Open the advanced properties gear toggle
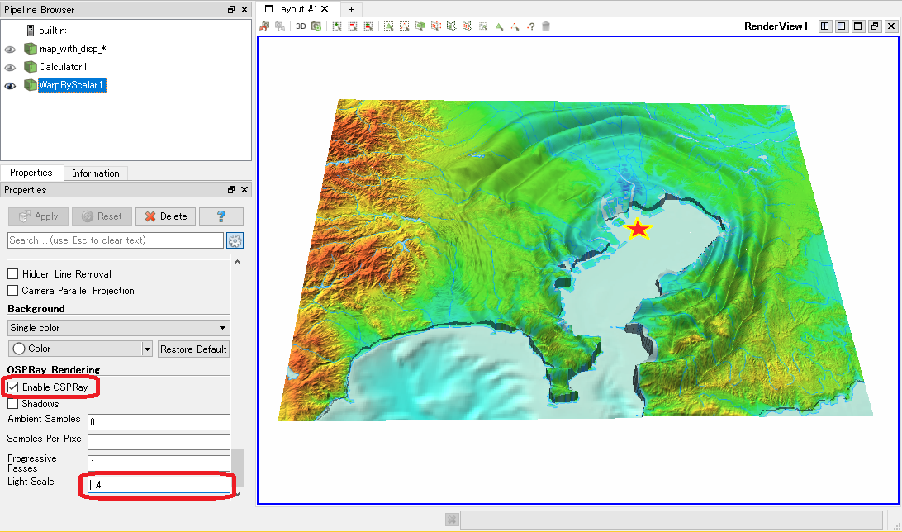This screenshot has width=902, height=532. (x=235, y=240)
